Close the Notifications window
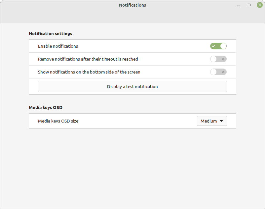The image size is (265, 209). pos(260,5)
